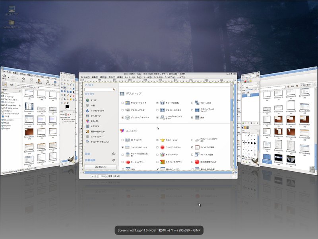Viewport: 318px width, 239px height.
Task: Click the filter search field in the canvas
Action: click(100, 89)
